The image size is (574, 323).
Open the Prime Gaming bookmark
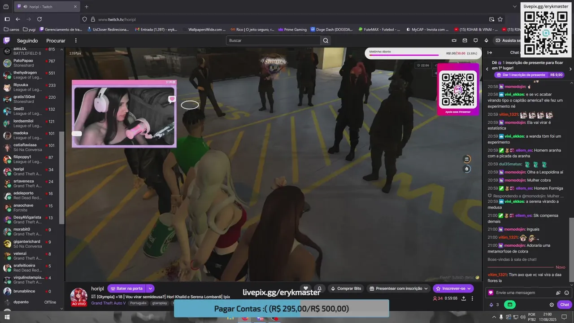tap(292, 30)
